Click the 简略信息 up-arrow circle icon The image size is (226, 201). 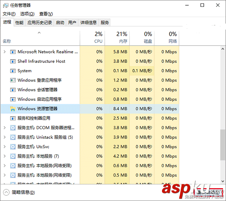point(6,192)
